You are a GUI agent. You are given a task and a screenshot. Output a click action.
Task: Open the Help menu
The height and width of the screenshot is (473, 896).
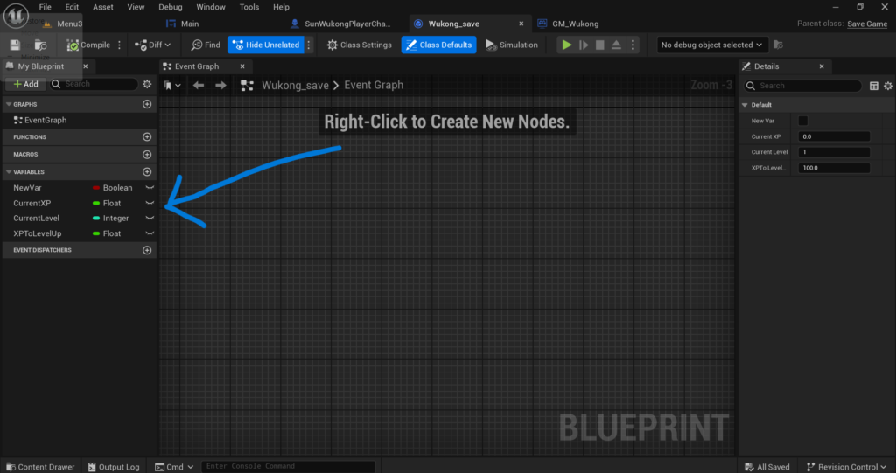coord(281,7)
